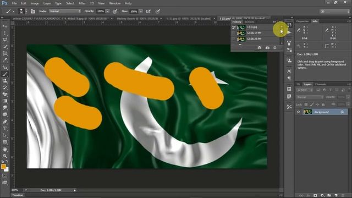
Task: Create a new layer
Action: click(336, 196)
